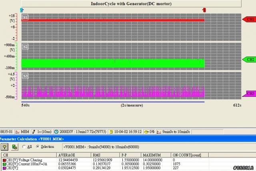Viewport: 256px width, 171px height.
Task: Click the yellow T trigger time icon
Action: 111,132
